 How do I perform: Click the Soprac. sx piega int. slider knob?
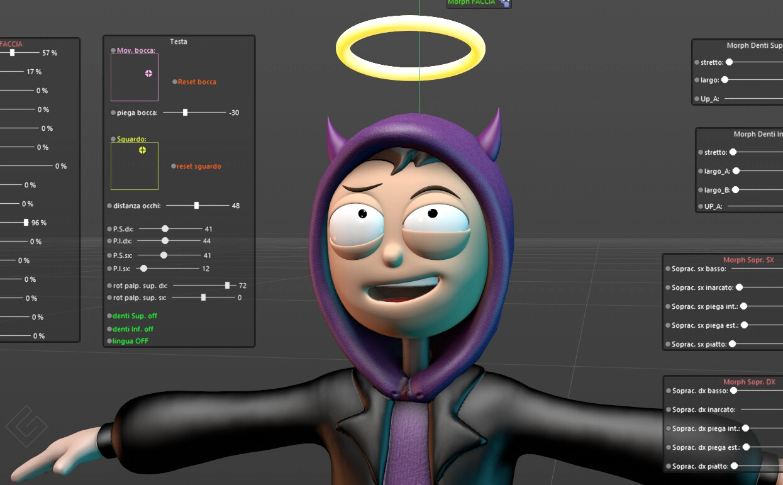point(743,306)
